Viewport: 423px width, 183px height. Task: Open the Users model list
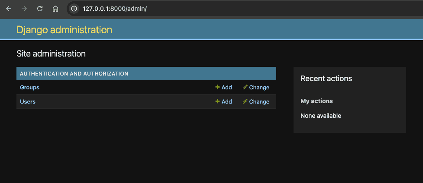[x=28, y=102]
